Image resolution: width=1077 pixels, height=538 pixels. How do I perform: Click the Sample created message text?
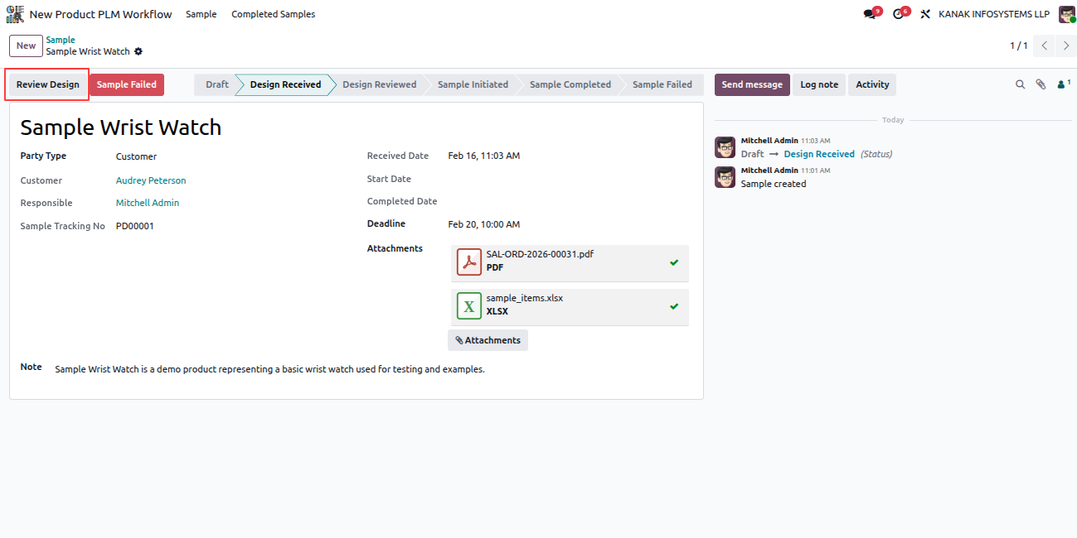[774, 184]
